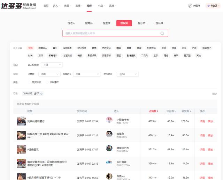Click 播放 for 白鹿my row
223x180 pixels.
pos(210,178)
